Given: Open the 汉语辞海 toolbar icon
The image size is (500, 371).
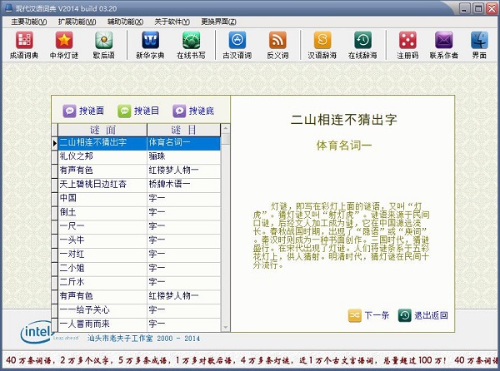Looking at the screenshot, I should pos(322,43).
